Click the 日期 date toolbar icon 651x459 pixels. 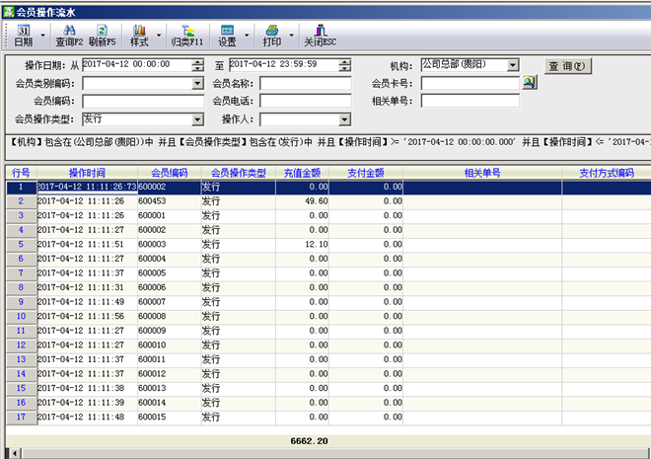23,37
